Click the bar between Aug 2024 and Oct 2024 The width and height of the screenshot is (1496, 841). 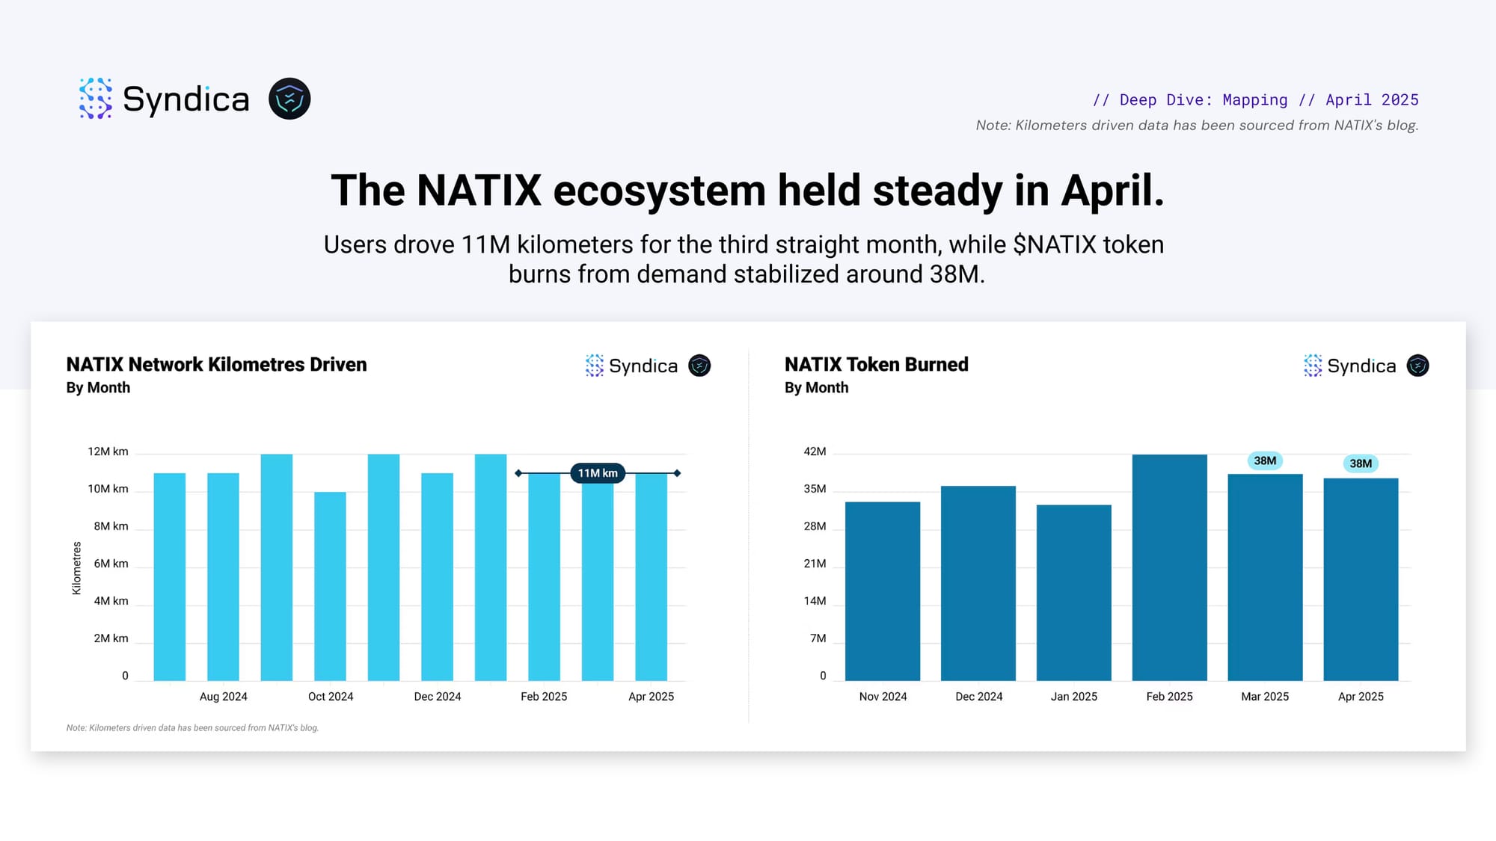pyautogui.click(x=277, y=567)
